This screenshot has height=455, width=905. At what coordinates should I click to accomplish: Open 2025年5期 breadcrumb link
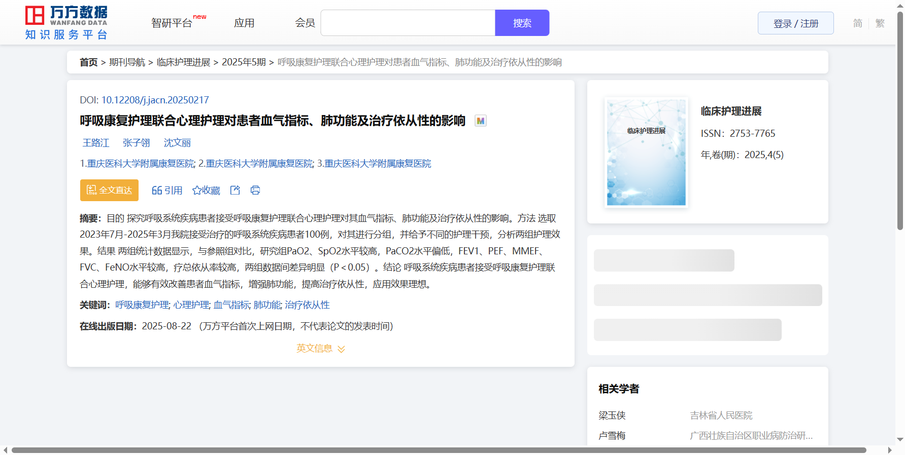(x=244, y=62)
